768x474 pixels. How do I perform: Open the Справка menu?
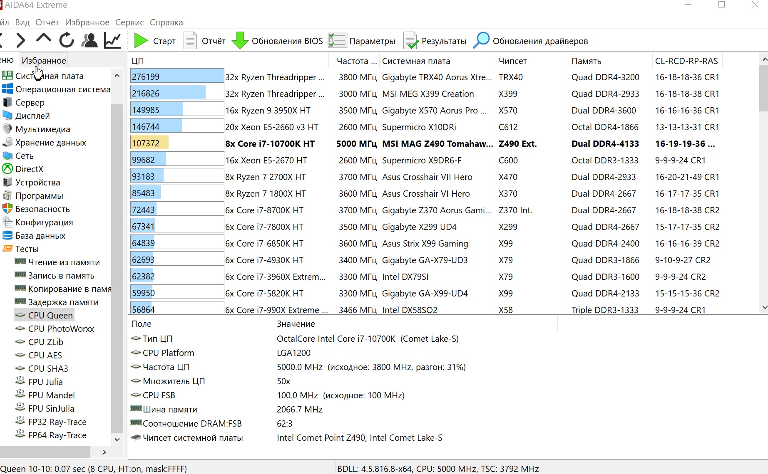[166, 22]
